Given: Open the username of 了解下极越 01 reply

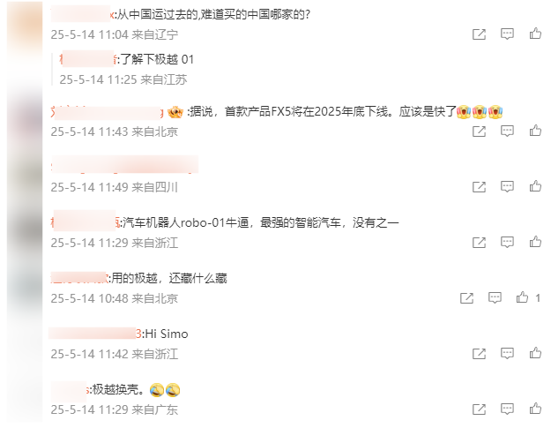Looking at the screenshot, I should tap(88, 59).
